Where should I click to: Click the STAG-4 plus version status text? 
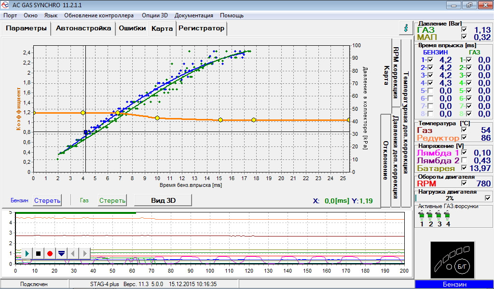(153, 284)
